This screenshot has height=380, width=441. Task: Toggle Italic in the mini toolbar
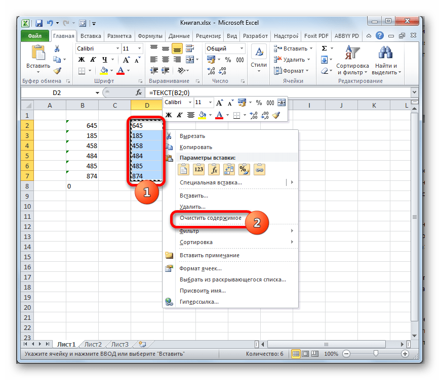click(x=179, y=115)
